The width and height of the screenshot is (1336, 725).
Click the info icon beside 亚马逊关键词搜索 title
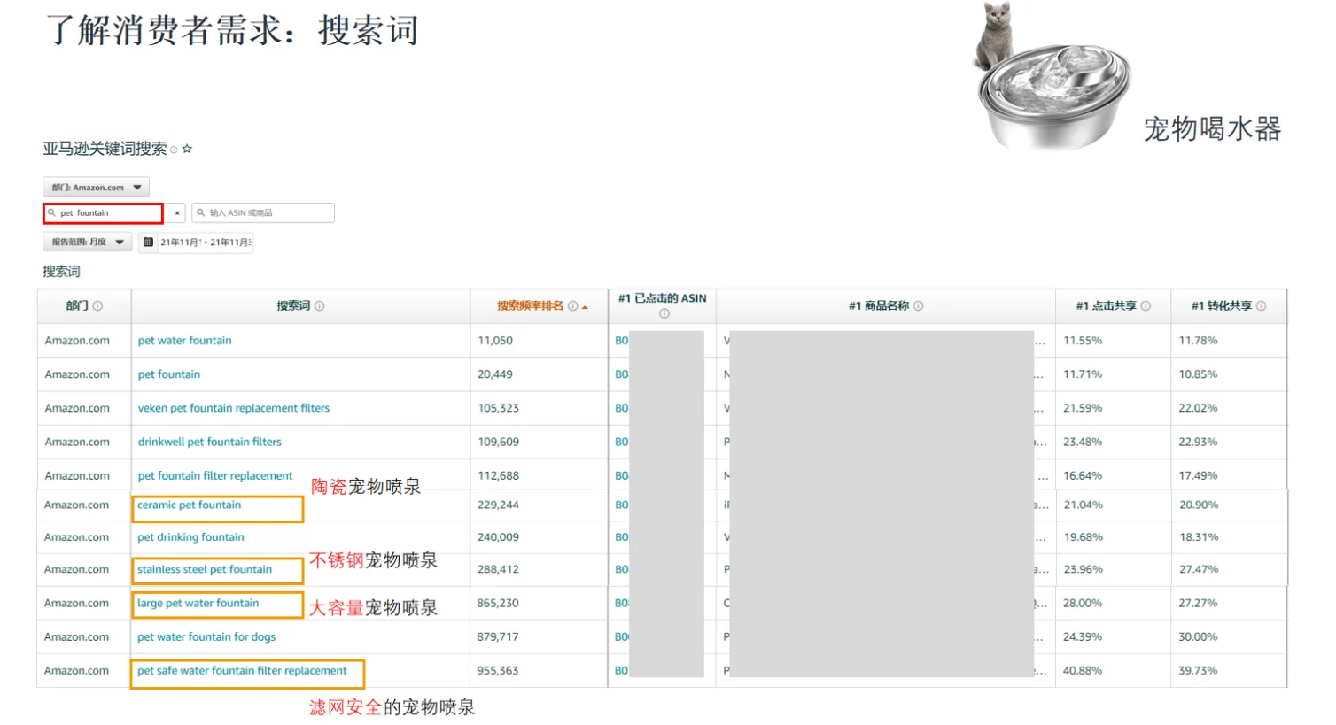175,149
